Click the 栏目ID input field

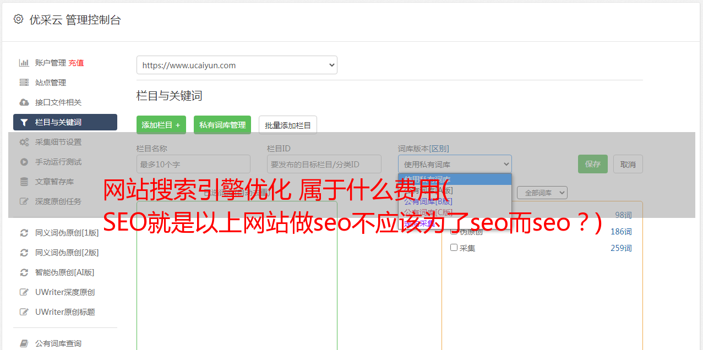pyautogui.click(x=324, y=164)
